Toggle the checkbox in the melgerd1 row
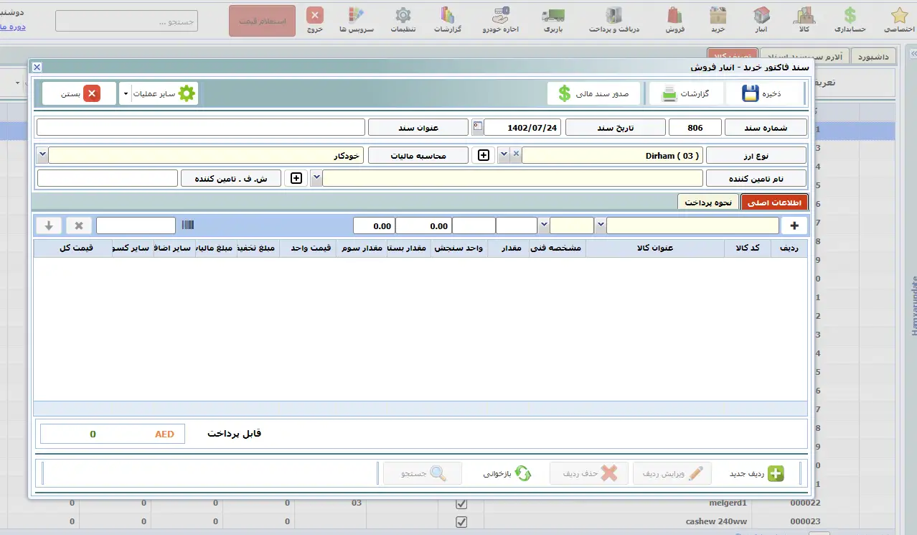This screenshot has width=917, height=535. (x=461, y=504)
